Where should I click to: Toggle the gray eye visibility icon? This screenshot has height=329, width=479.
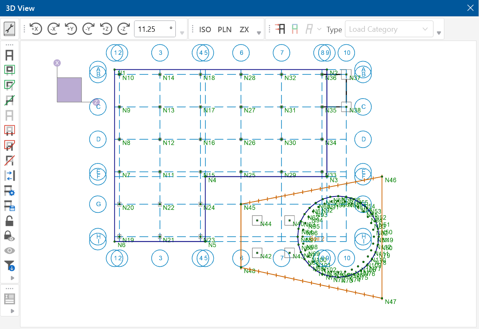point(10,251)
